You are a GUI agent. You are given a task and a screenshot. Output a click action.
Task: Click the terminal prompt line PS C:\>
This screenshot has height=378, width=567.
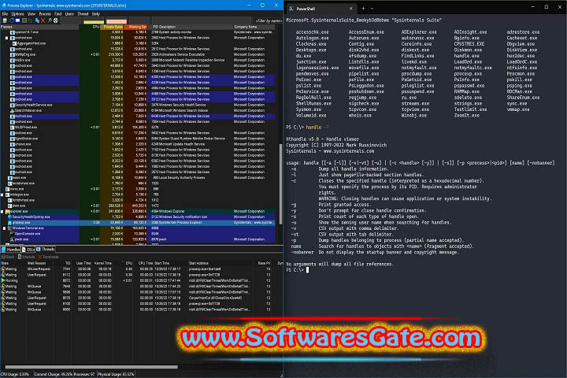pos(297,270)
